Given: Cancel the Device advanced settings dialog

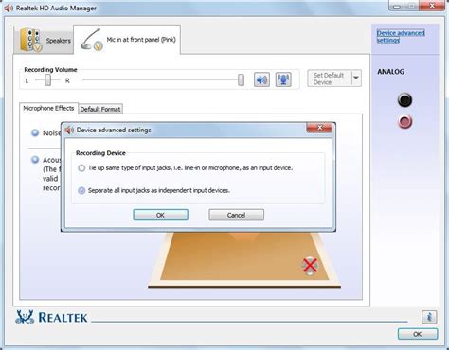Looking at the screenshot, I should (x=236, y=215).
